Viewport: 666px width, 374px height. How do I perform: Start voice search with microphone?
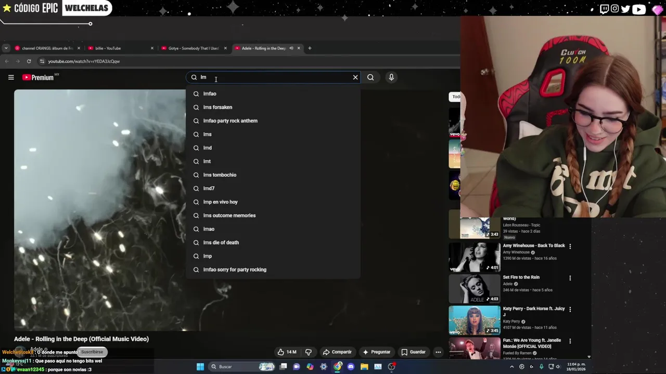coord(391,77)
